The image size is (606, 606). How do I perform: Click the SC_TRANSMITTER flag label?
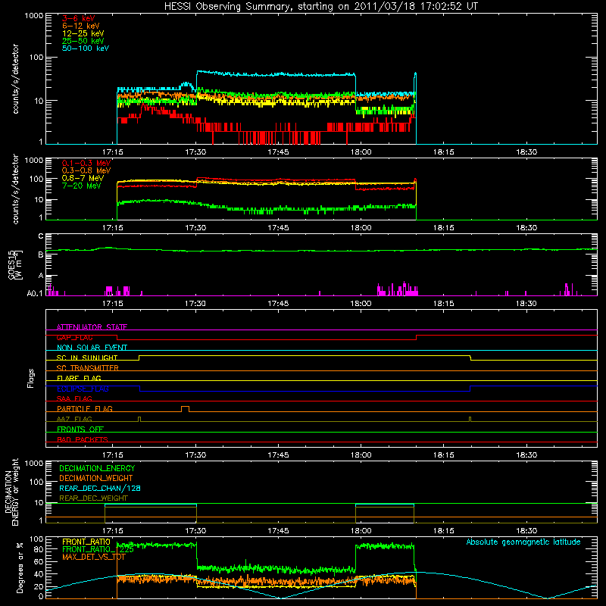pyautogui.click(x=88, y=368)
